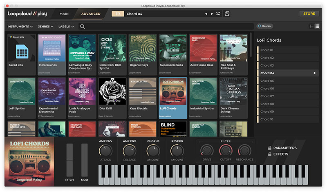Select the Blind Subharmonic Analog Bass pack
The image size is (327, 192).
click(x=173, y=129)
